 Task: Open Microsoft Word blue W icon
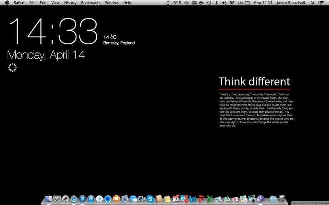(192, 198)
